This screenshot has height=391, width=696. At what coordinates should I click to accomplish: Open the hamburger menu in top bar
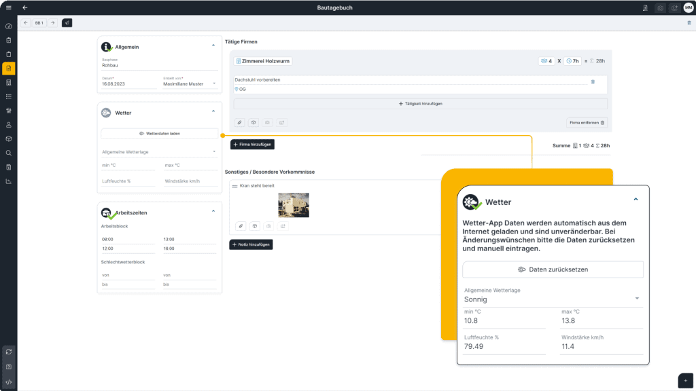tap(8, 7)
